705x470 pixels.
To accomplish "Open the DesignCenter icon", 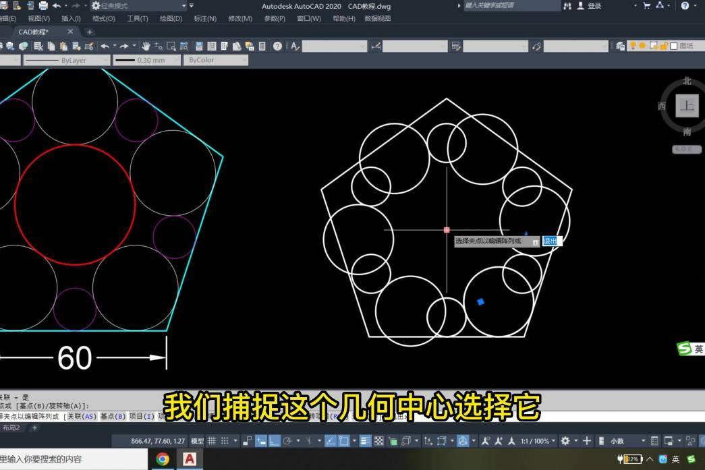I will (211, 46).
